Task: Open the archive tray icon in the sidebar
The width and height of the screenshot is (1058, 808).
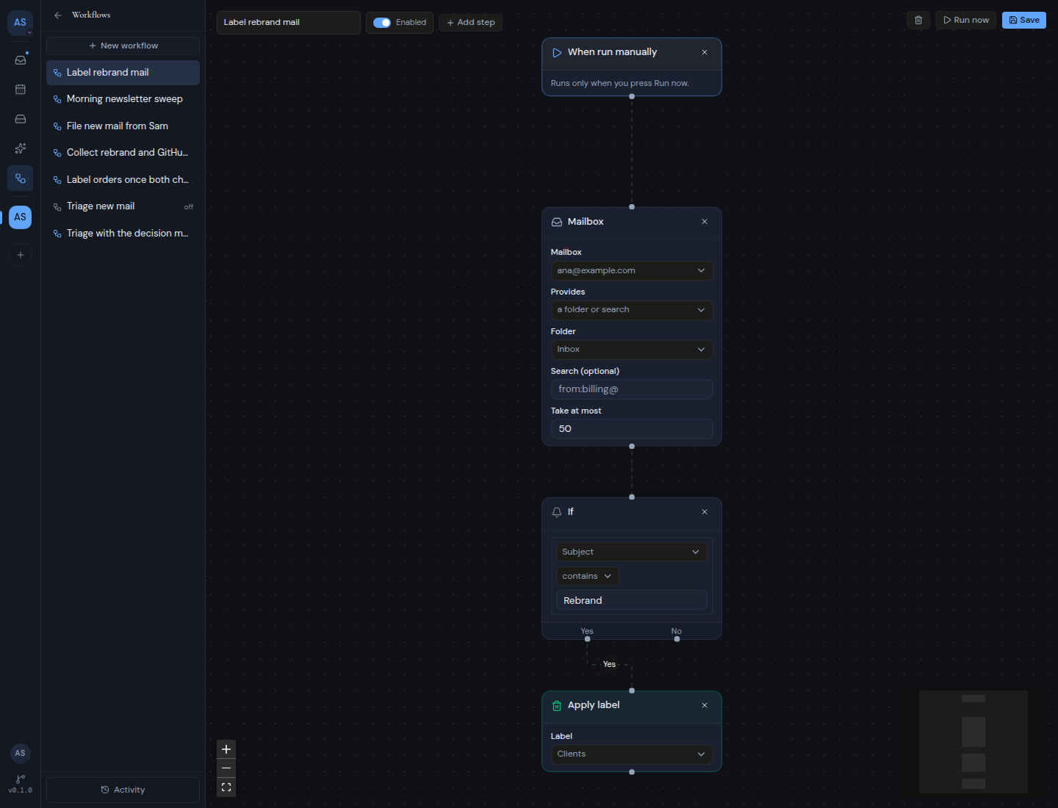Action: click(21, 119)
